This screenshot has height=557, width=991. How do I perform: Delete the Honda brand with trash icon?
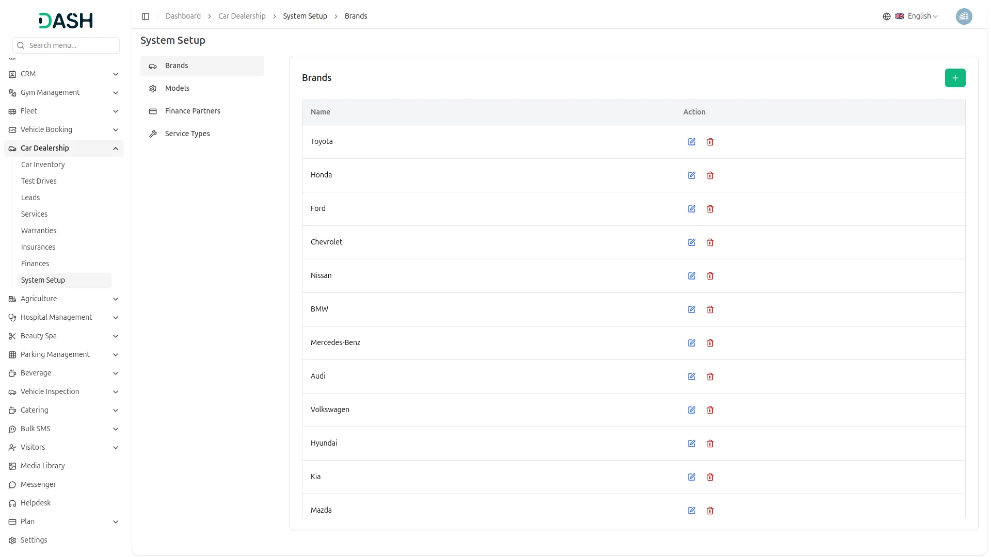point(710,175)
